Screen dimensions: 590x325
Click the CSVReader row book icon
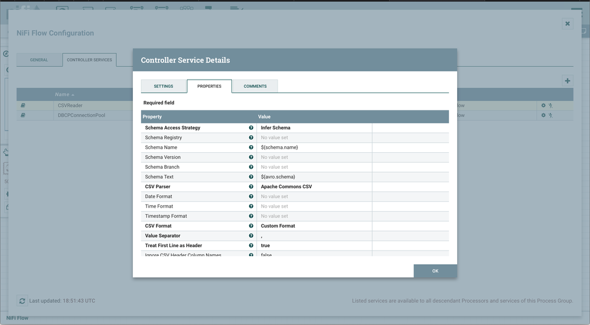[23, 106]
